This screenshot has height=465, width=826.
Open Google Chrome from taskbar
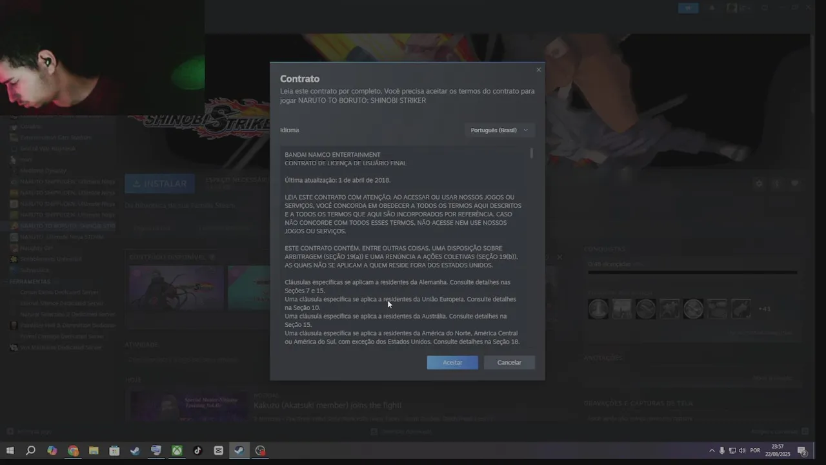[x=73, y=451]
